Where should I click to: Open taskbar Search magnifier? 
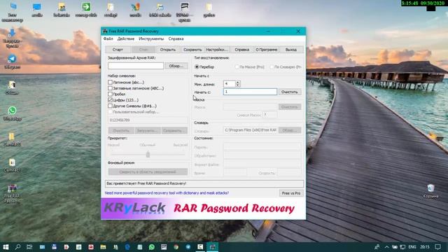17,247
